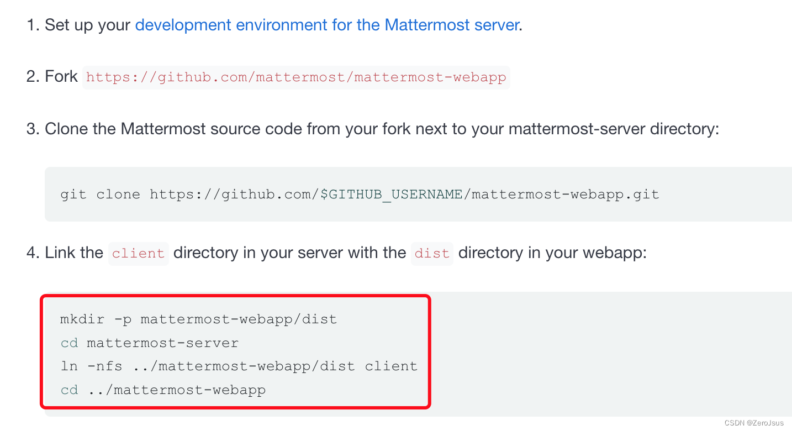Click the 'cd ../mattermost-webapp' line
This screenshot has width=792, height=431.
tap(163, 390)
